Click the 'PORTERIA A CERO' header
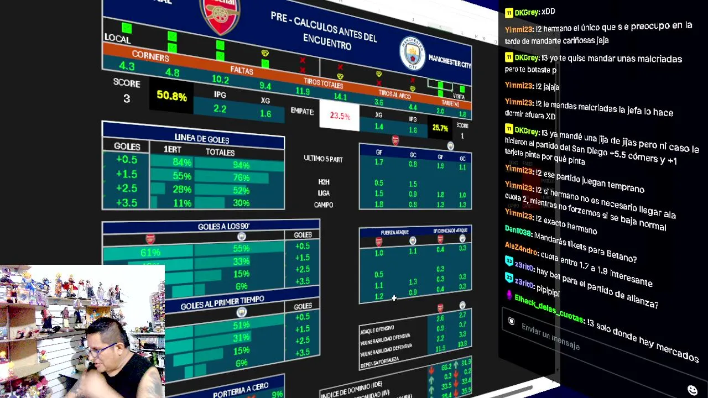 pyautogui.click(x=241, y=390)
